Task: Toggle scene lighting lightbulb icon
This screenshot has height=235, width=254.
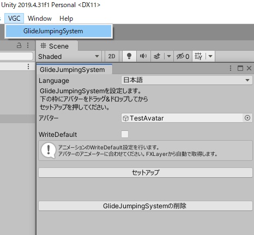Action: (129, 56)
